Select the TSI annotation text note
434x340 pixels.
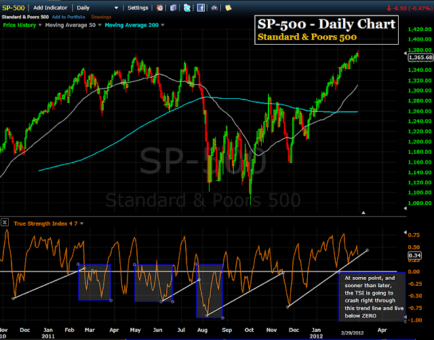pos(372,297)
